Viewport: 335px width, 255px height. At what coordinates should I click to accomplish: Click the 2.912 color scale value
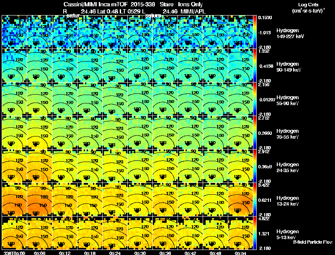[x=264, y=152]
